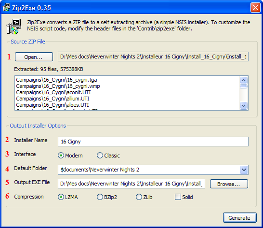Click the file list scroll-up arrow

(243, 80)
